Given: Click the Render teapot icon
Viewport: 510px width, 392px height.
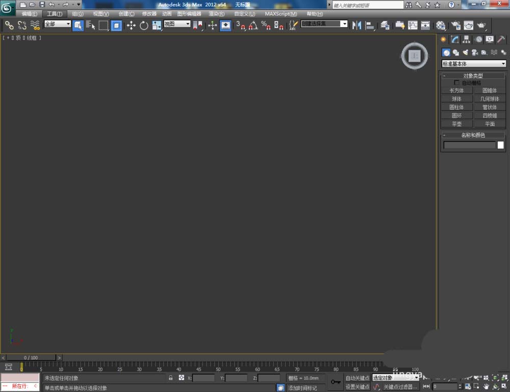Looking at the screenshot, I should tap(481, 25).
